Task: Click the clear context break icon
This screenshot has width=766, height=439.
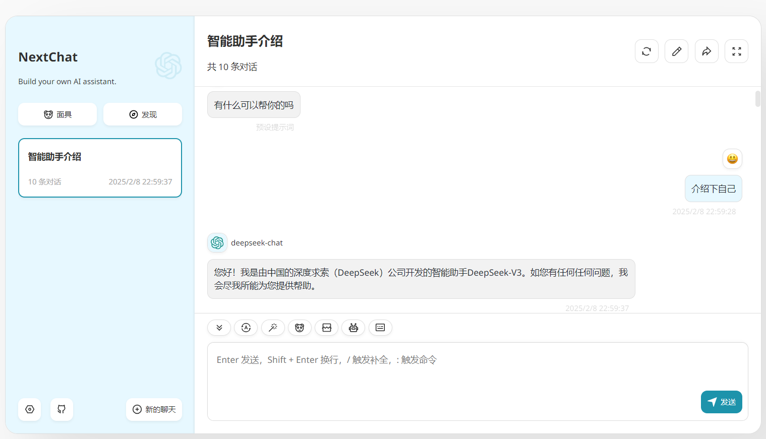Action: (x=327, y=328)
